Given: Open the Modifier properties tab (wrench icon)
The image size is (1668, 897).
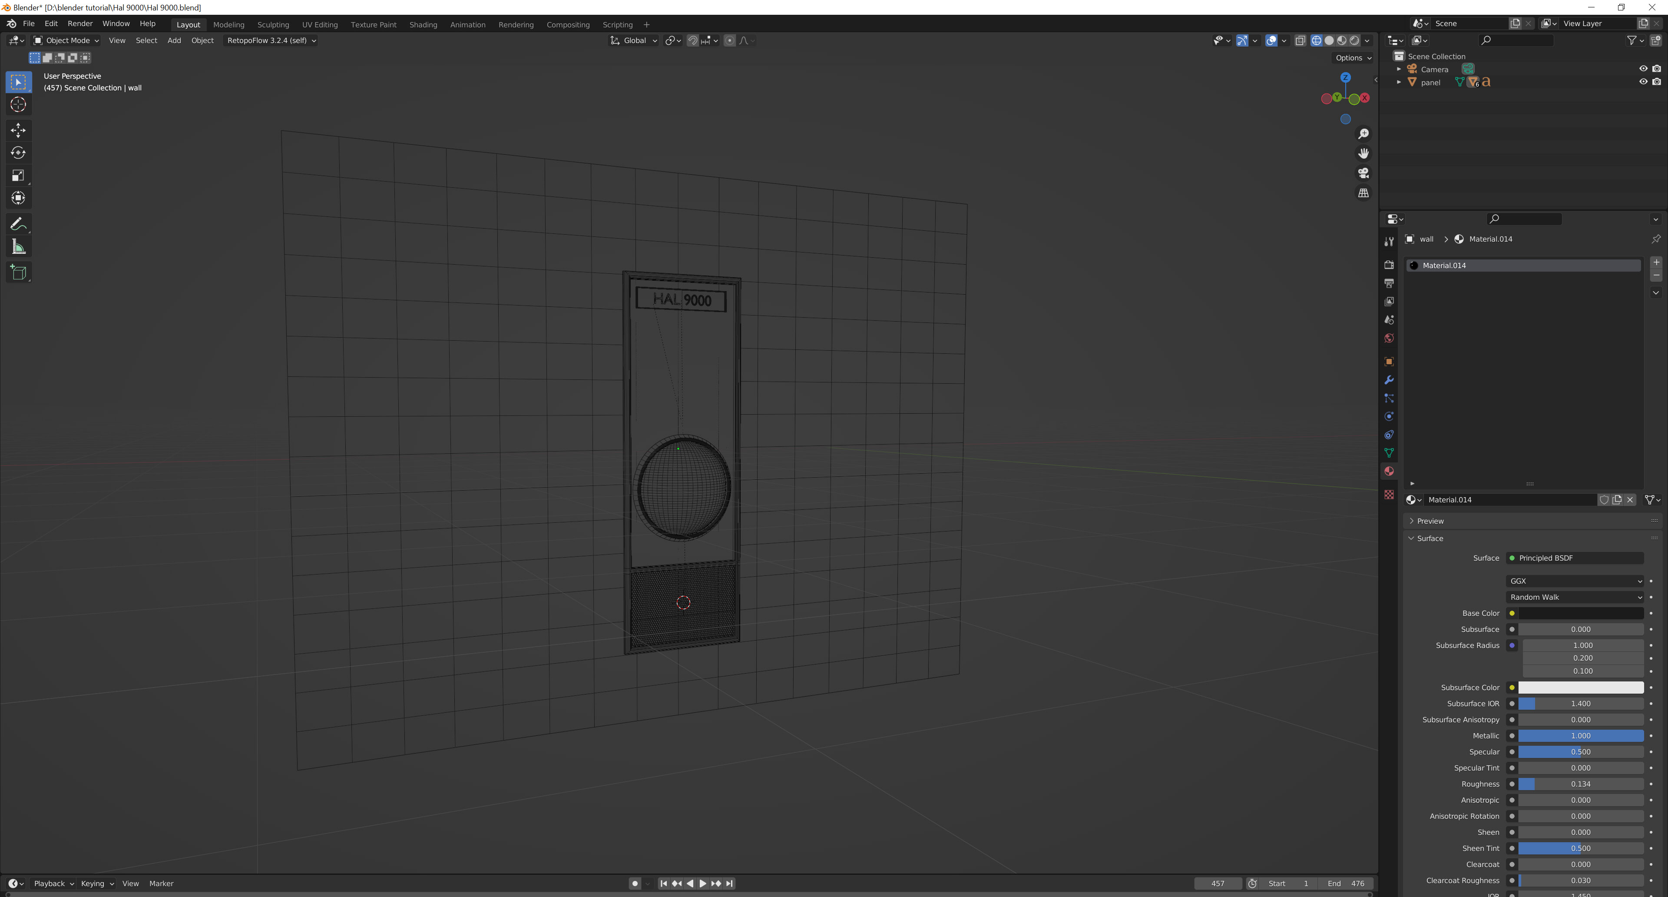Looking at the screenshot, I should point(1389,380).
